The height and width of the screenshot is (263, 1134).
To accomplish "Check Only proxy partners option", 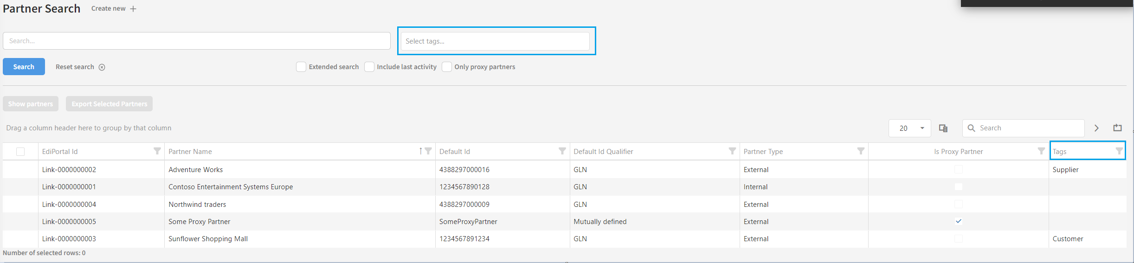I will [x=447, y=67].
